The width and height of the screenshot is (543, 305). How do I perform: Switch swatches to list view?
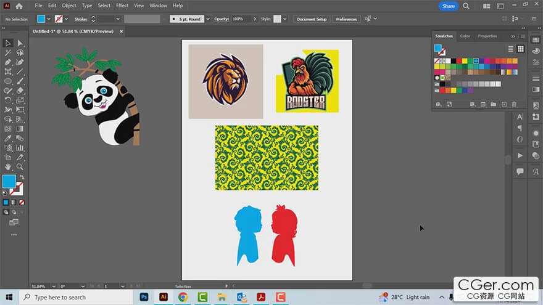[511, 49]
